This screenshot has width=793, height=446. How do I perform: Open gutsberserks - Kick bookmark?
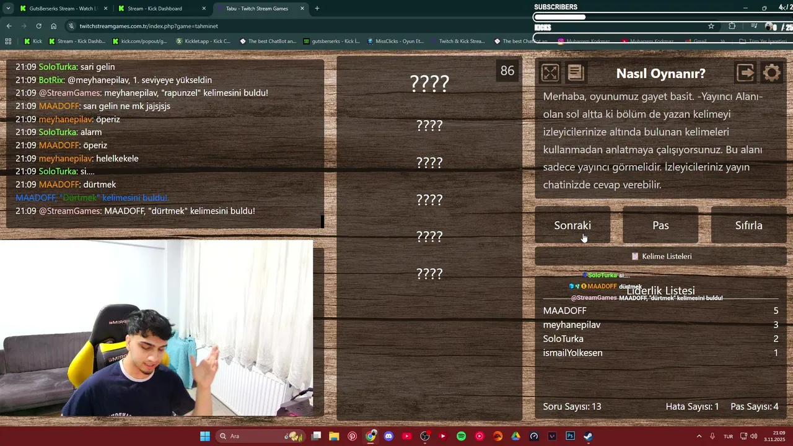coord(332,42)
